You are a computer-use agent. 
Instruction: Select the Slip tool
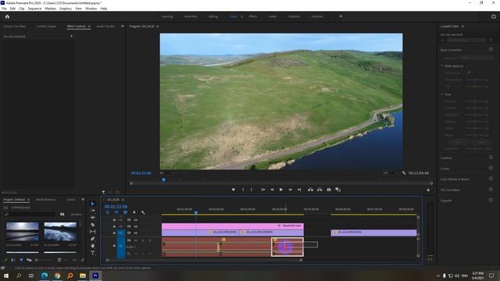[x=92, y=232]
